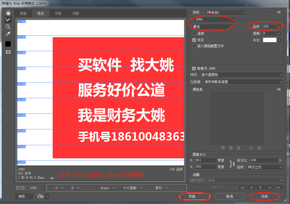290x204 pixels.
Task: Enable the 连续 checkbox
Action: click(x=194, y=34)
